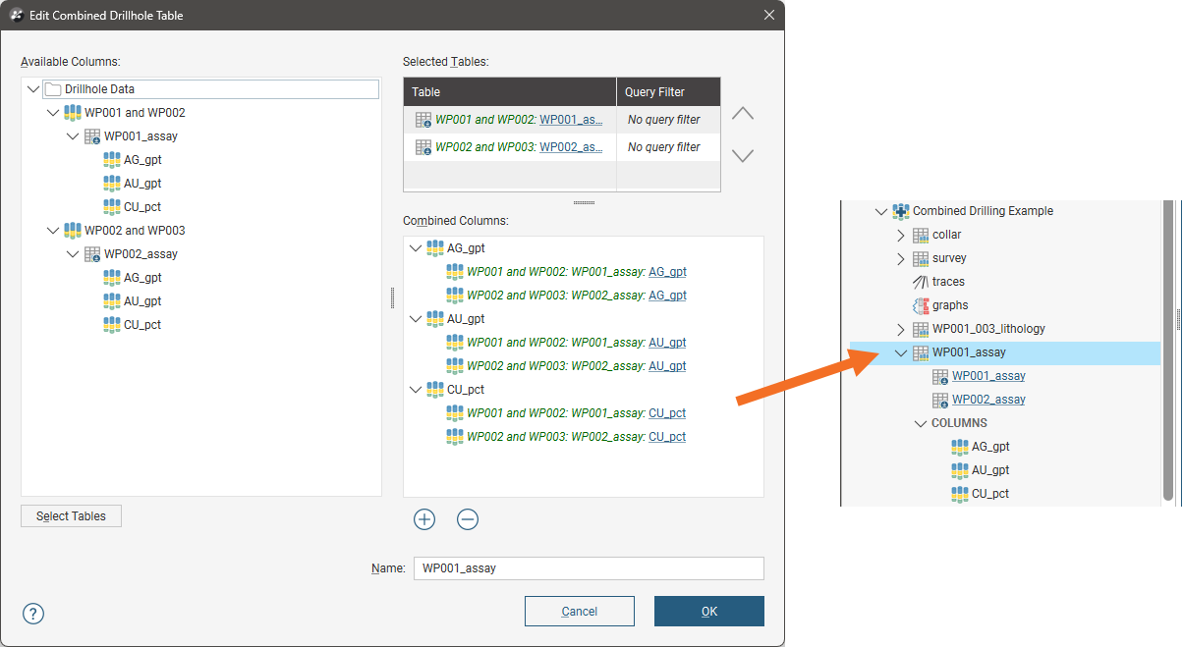Click AU_gpt link for WP002_assay in Combined Columns
Viewport: 1184px width, 647px height.
[x=667, y=366]
